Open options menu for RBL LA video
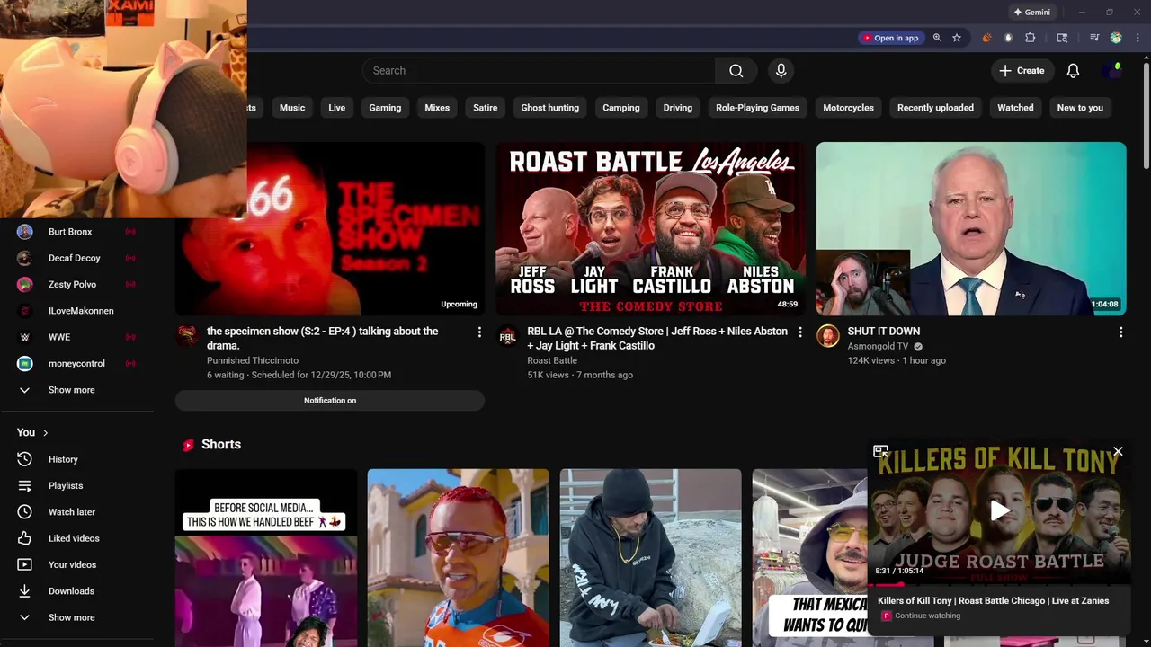 pyautogui.click(x=799, y=332)
